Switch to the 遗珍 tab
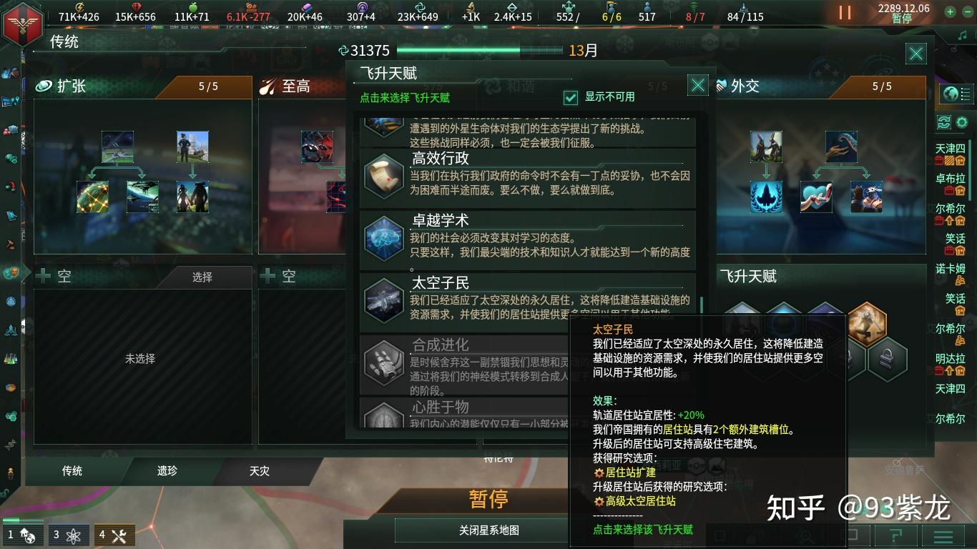Viewport: 977px width, 549px height. pyautogui.click(x=167, y=470)
